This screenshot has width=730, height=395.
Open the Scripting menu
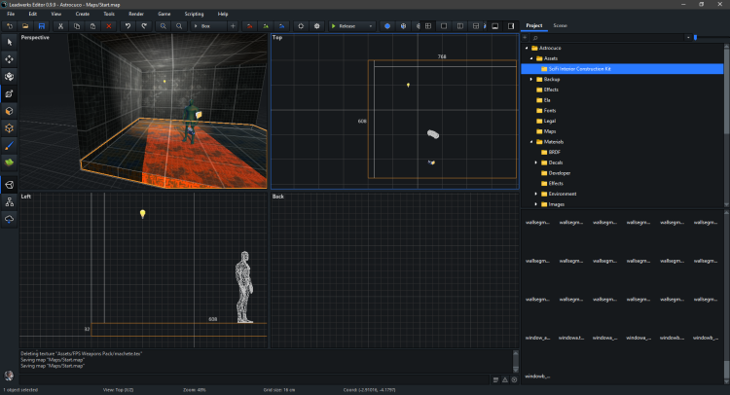[x=194, y=15]
